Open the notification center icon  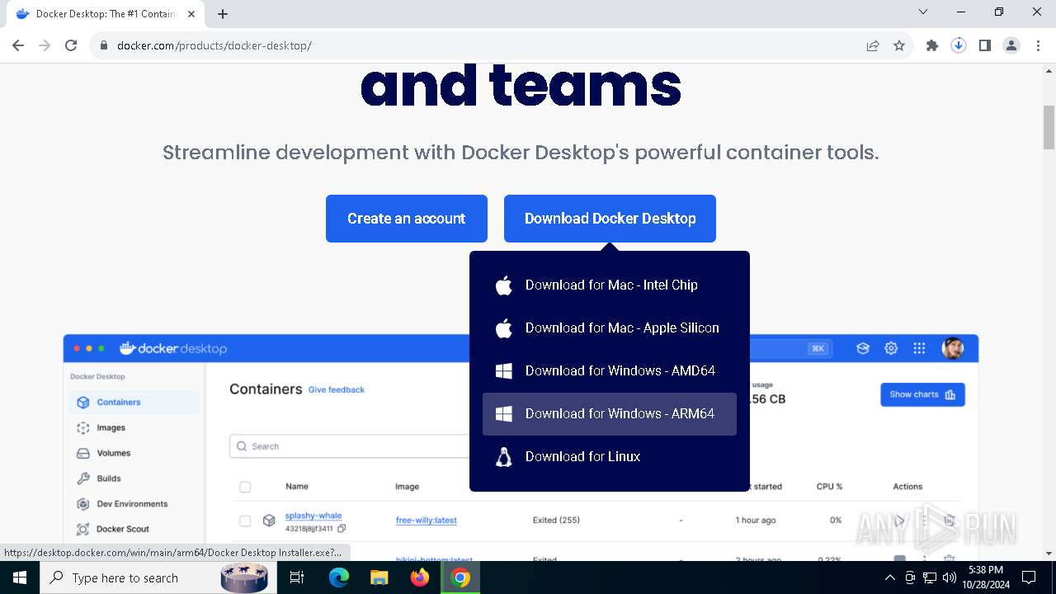pyautogui.click(x=1029, y=577)
